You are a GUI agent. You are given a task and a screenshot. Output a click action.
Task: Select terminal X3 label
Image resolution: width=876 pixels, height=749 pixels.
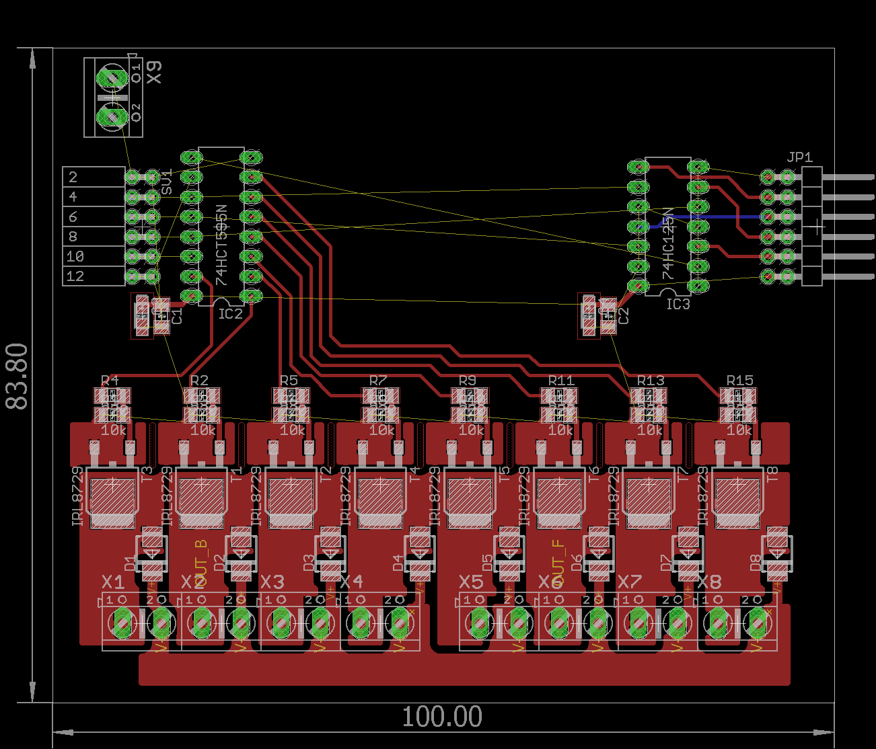click(x=272, y=582)
